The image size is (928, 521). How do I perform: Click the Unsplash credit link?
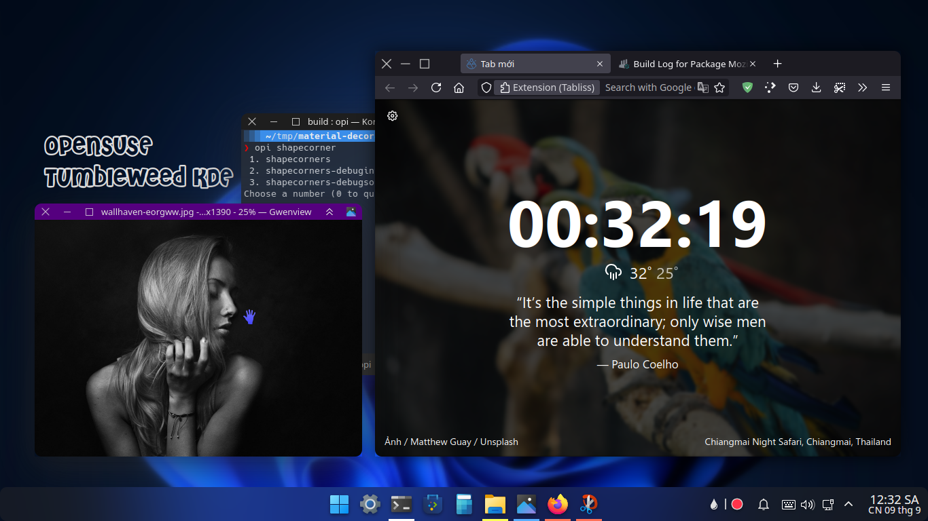[x=499, y=442]
